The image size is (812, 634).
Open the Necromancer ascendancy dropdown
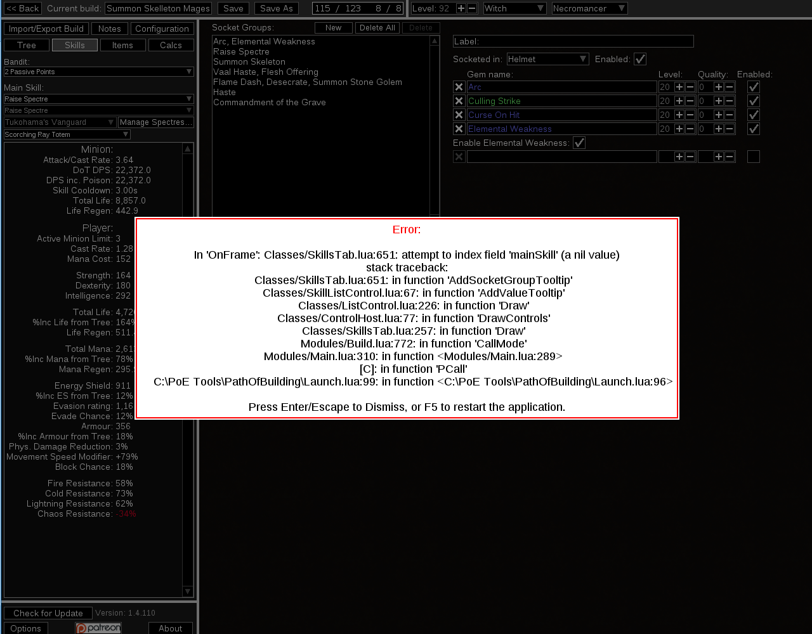[x=589, y=8]
